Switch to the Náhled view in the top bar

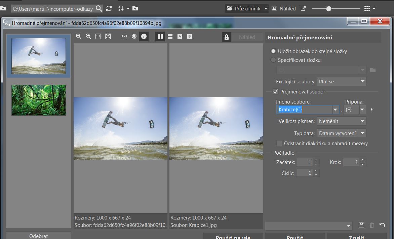pos(284,8)
